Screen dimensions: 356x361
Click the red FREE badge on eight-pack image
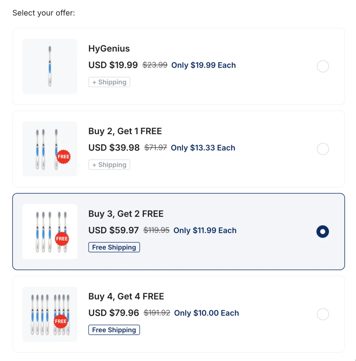click(61, 321)
